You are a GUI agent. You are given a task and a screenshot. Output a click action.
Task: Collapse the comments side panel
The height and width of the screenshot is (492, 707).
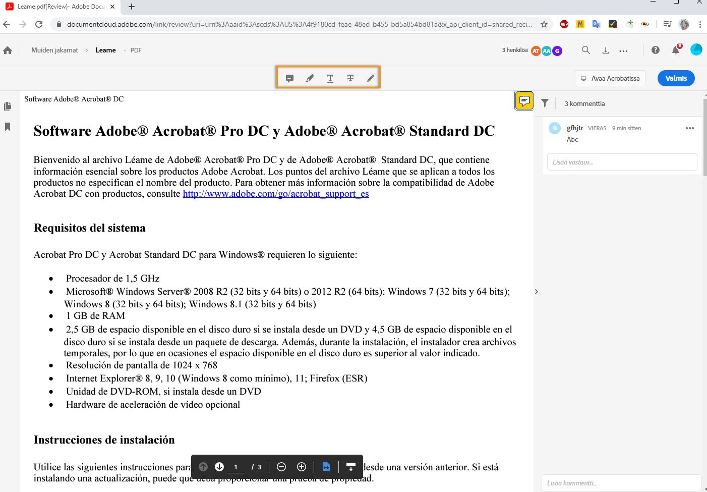click(x=537, y=292)
